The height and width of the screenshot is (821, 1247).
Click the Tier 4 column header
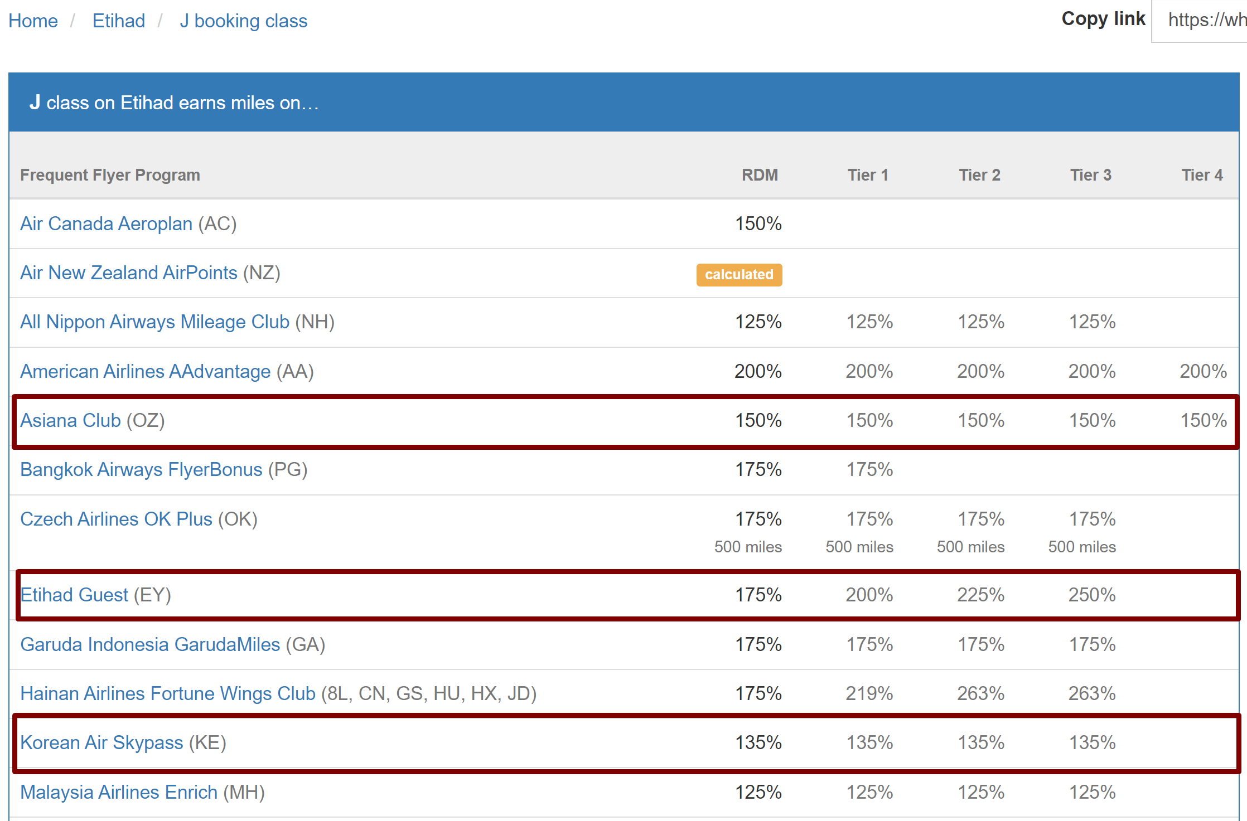(1202, 175)
